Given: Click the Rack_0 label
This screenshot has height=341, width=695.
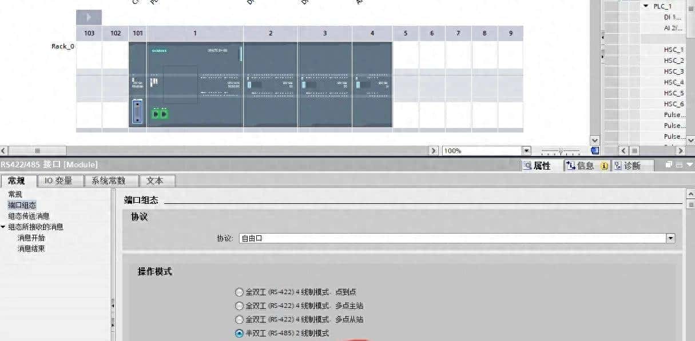Looking at the screenshot, I should (63, 46).
